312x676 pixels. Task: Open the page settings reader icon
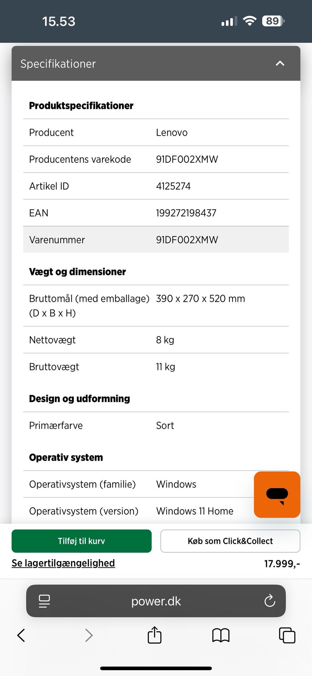44,601
